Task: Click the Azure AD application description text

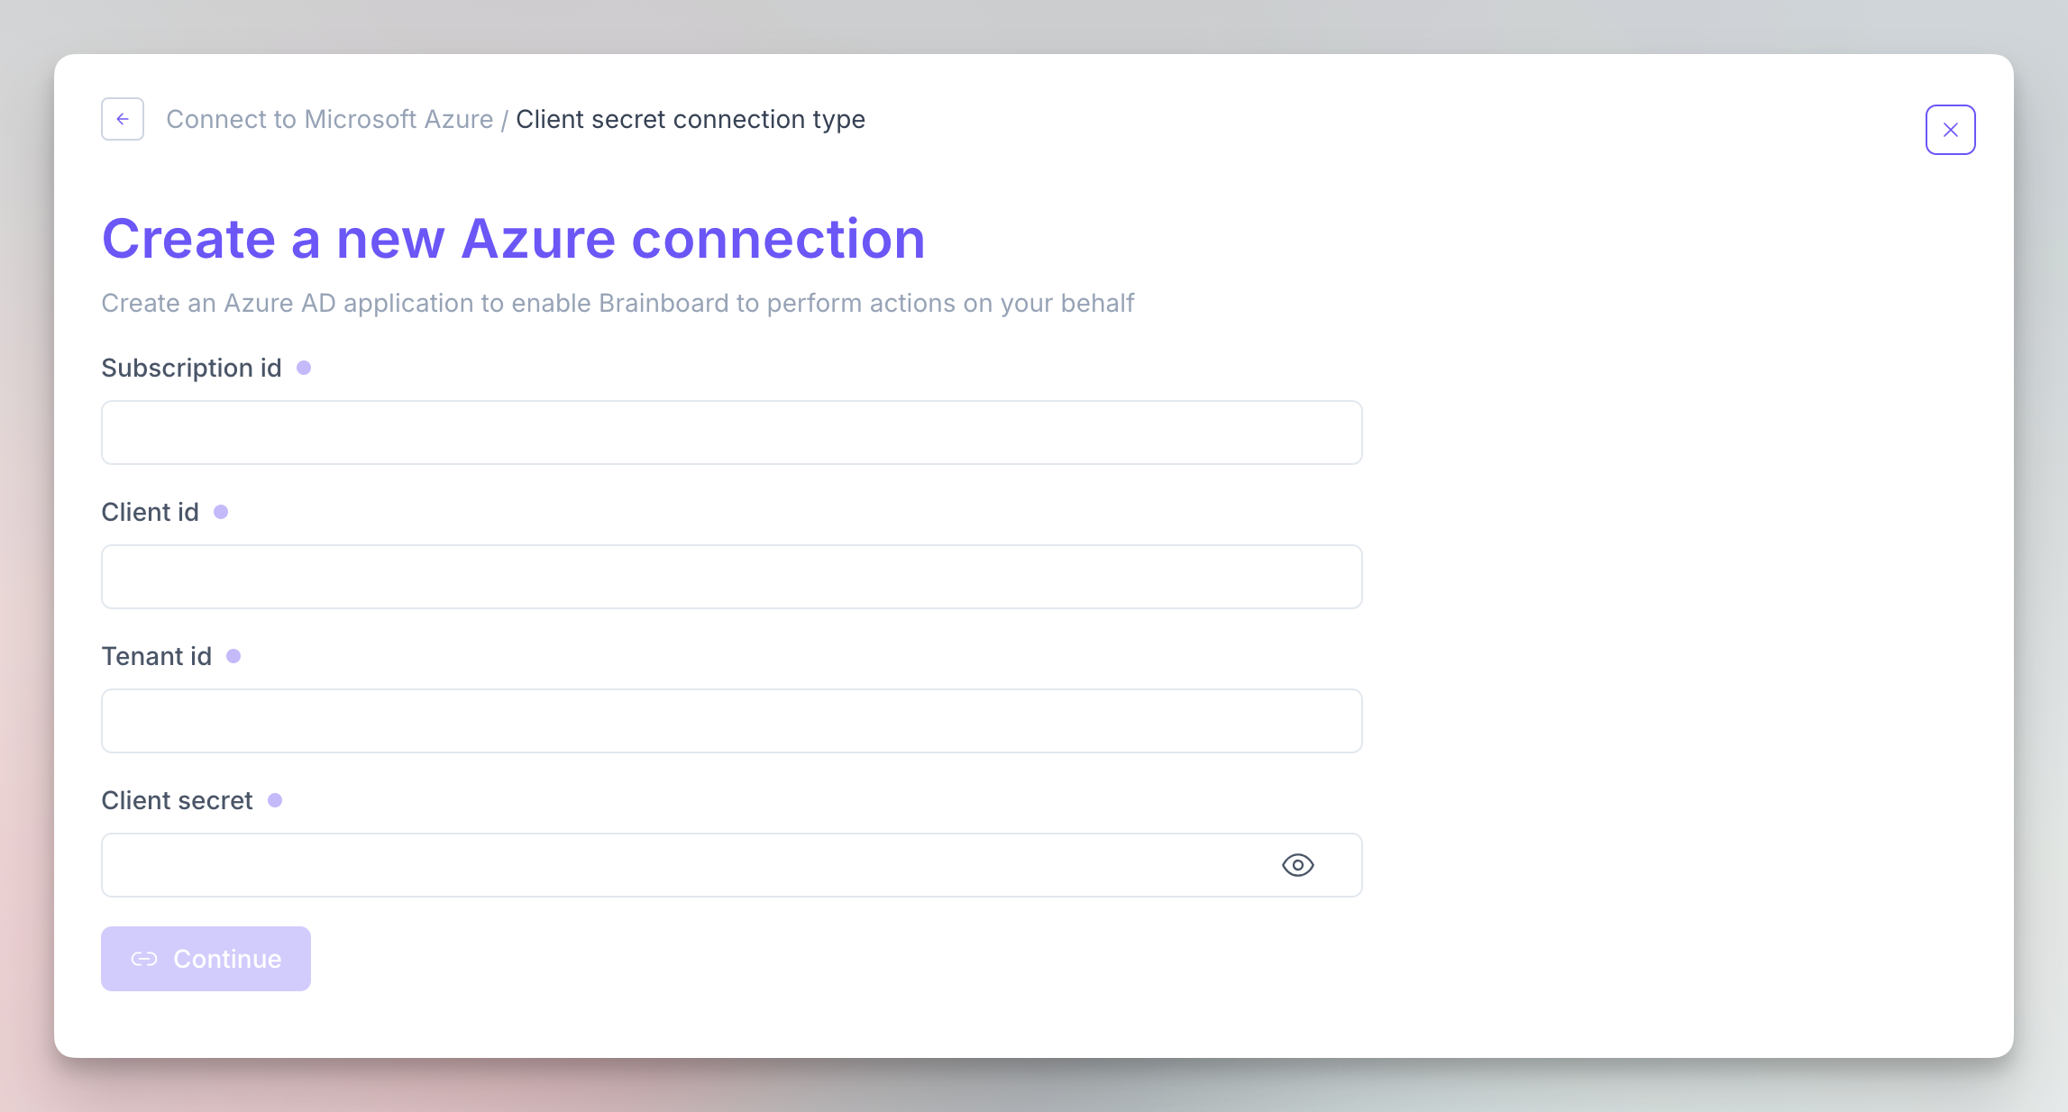Action: 618,303
